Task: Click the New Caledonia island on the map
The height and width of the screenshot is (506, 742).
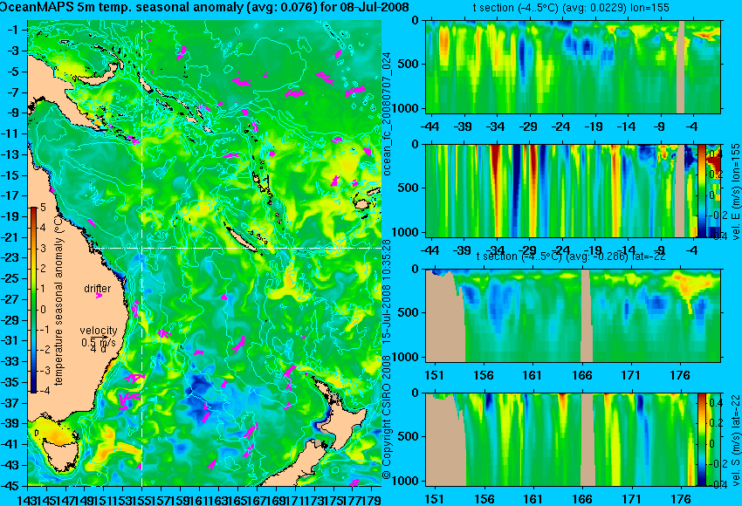Action: coord(240,237)
